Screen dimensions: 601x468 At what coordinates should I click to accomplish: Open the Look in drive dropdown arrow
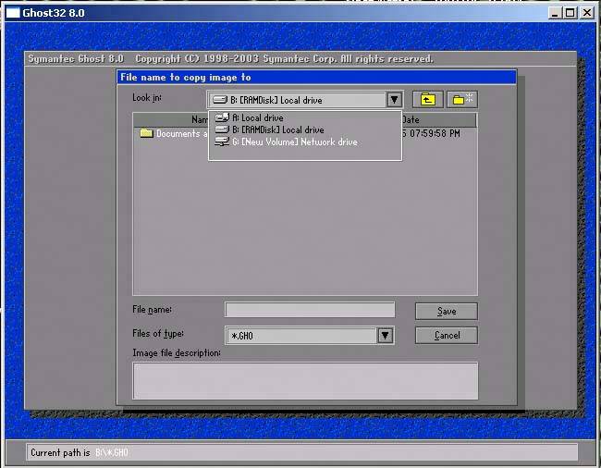(395, 100)
